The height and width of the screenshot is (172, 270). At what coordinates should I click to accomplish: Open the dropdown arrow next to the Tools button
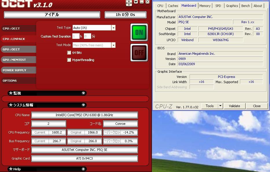click(220, 106)
